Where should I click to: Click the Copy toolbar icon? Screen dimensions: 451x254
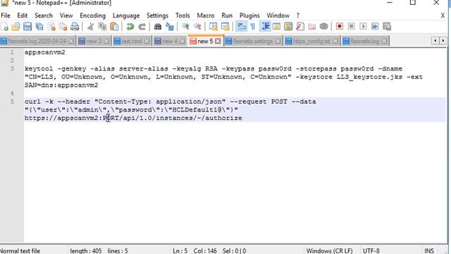coord(102,27)
